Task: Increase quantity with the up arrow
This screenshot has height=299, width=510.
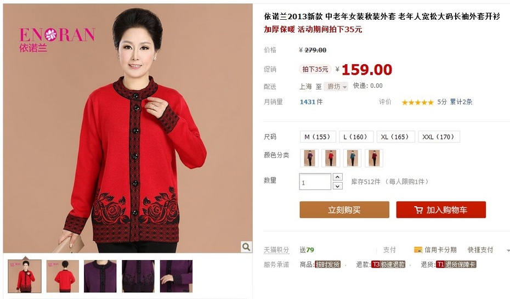Action: [x=338, y=177]
